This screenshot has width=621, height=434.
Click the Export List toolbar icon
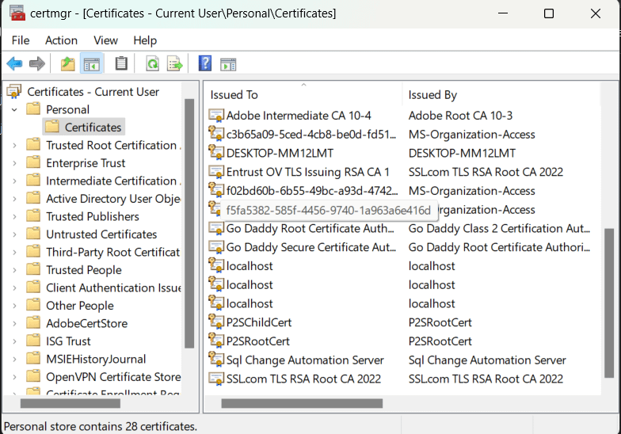(174, 64)
